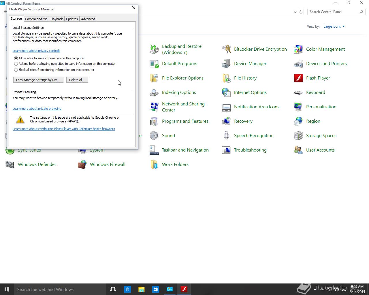Switch to the Storage tab

[x=16, y=18]
